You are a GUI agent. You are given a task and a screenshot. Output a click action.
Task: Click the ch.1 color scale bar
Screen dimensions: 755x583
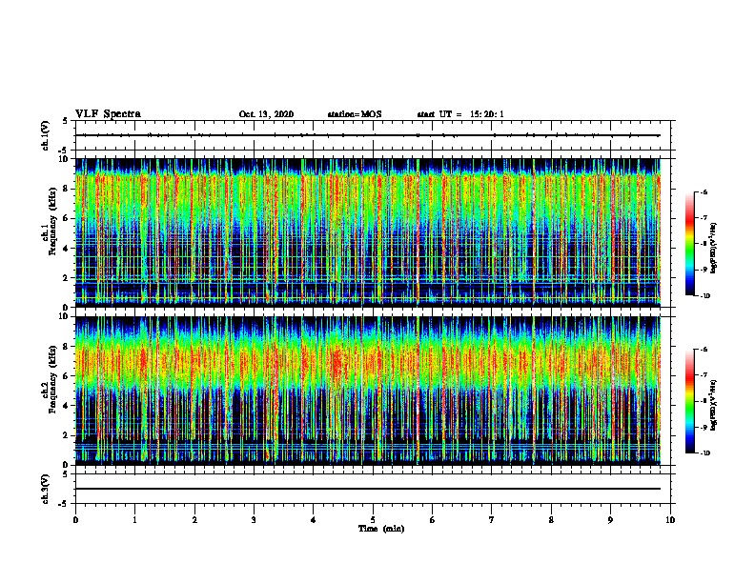[x=690, y=244]
